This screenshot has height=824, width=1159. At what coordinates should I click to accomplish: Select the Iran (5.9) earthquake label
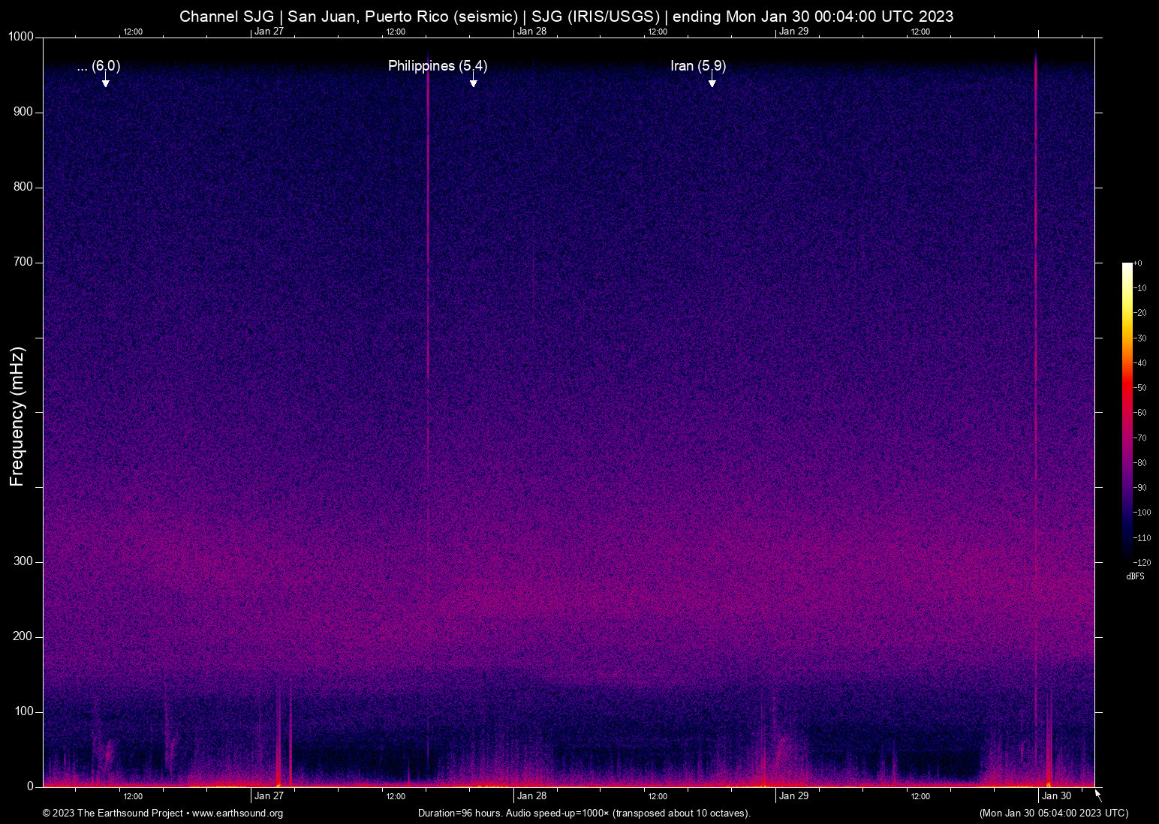pyautogui.click(x=697, y=66)
